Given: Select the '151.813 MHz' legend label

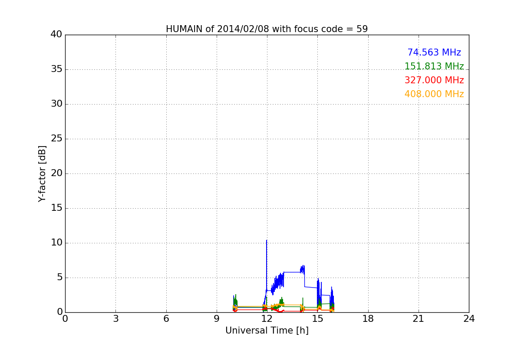Looking at the screenshot, I should (434, 66).
